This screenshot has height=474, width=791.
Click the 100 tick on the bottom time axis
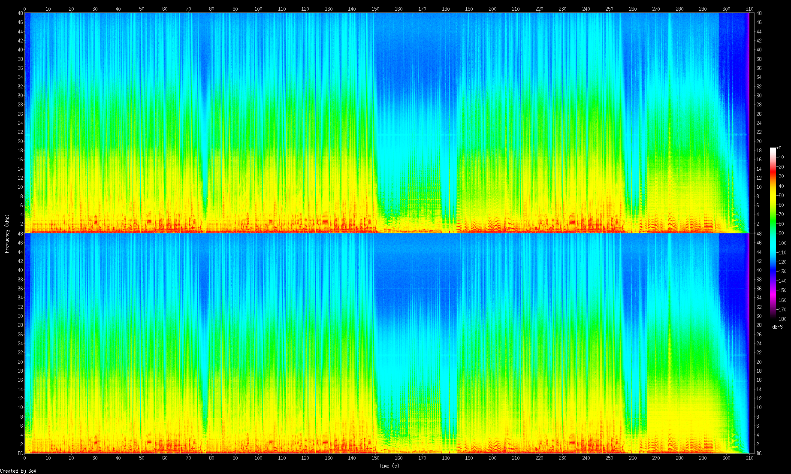pos(258,458)
